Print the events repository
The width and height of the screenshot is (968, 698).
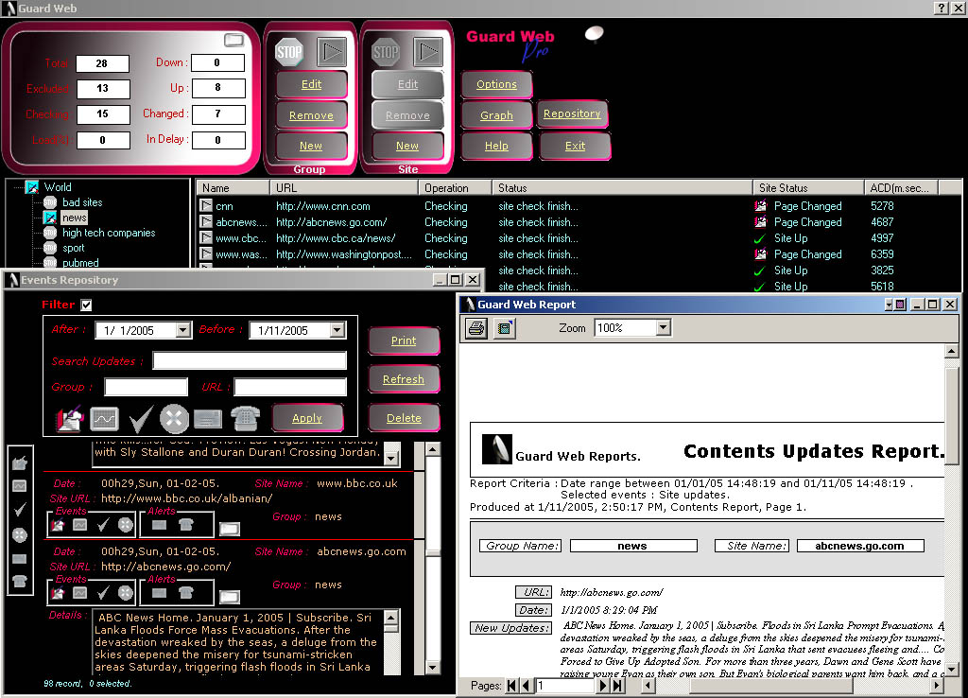404,341
